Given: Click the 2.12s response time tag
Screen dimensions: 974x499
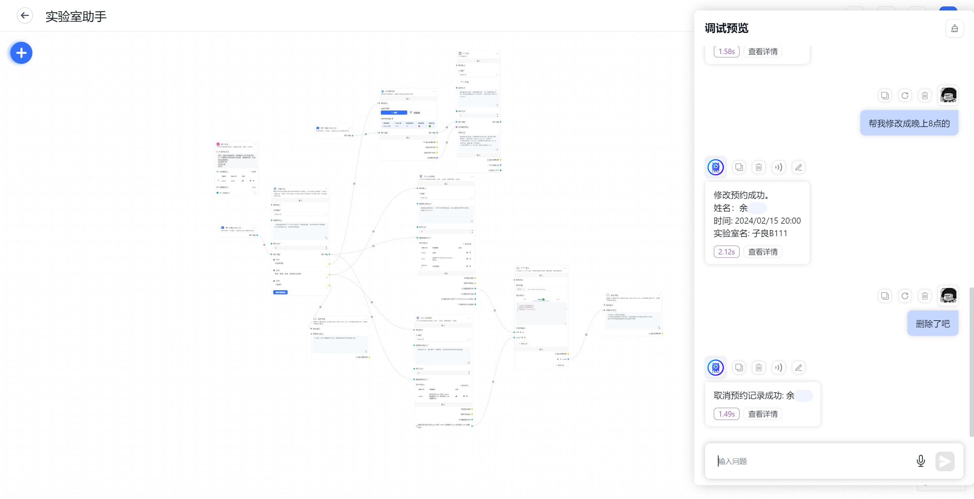Looking at the screenshot, I should (x=726, y=252).
